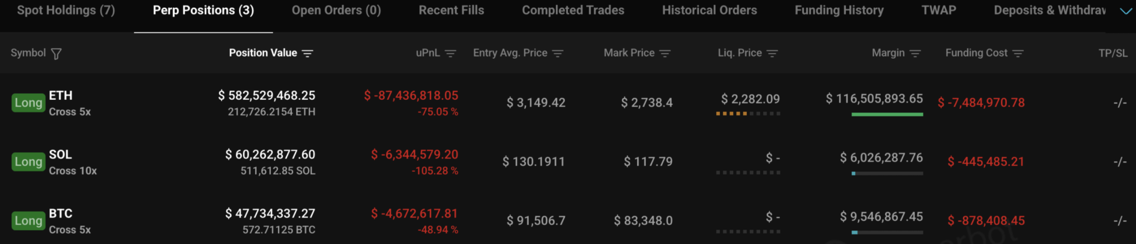
Task: Sort using the Funding Cost icon
Action: coord(1018,53)
